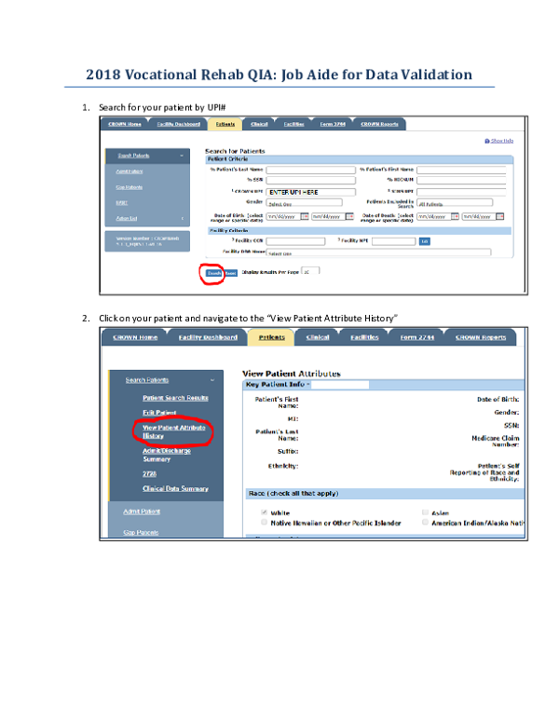Click the Patient's Last Name field
The height and width of the screenshot is (723, 559).
click(x=311, y=170)
